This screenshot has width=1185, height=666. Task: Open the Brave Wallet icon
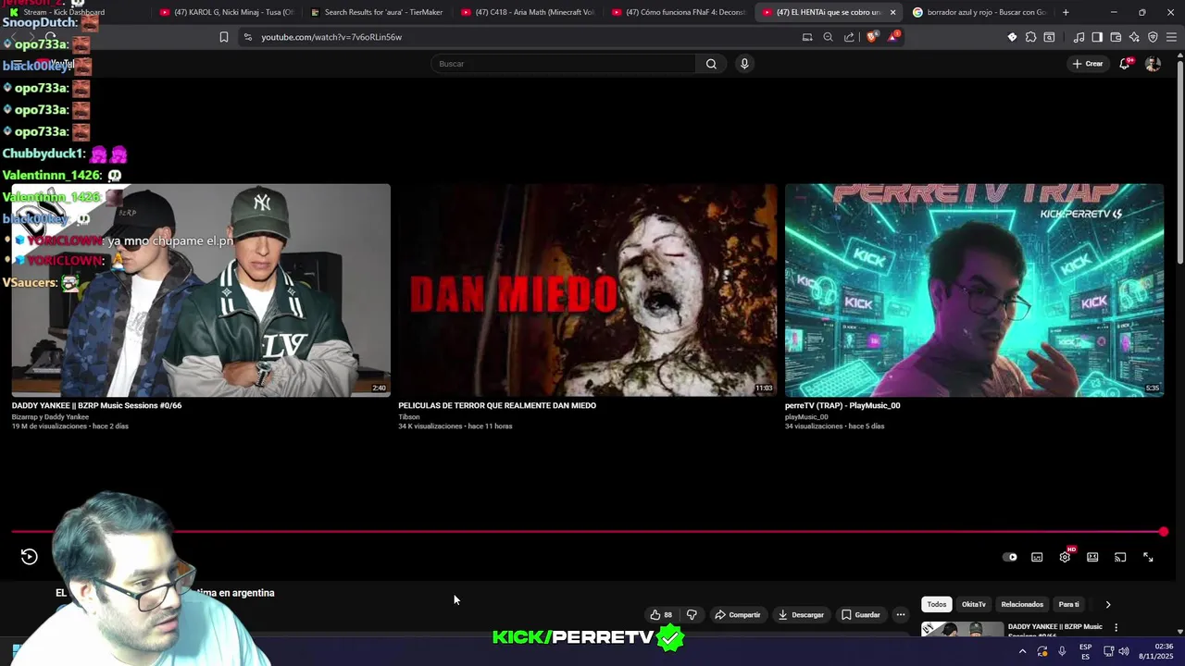(x=1116, y=37)
